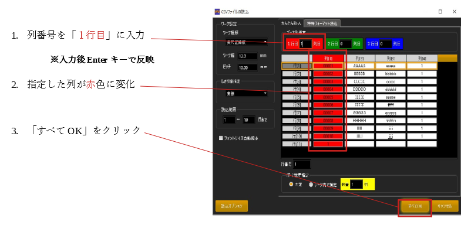Image resolution: width=471 pixels, height=225 pixels.
Task: Open the ワーク種類 dropdown showing 長尺記銘板
Action: point(246,42)
